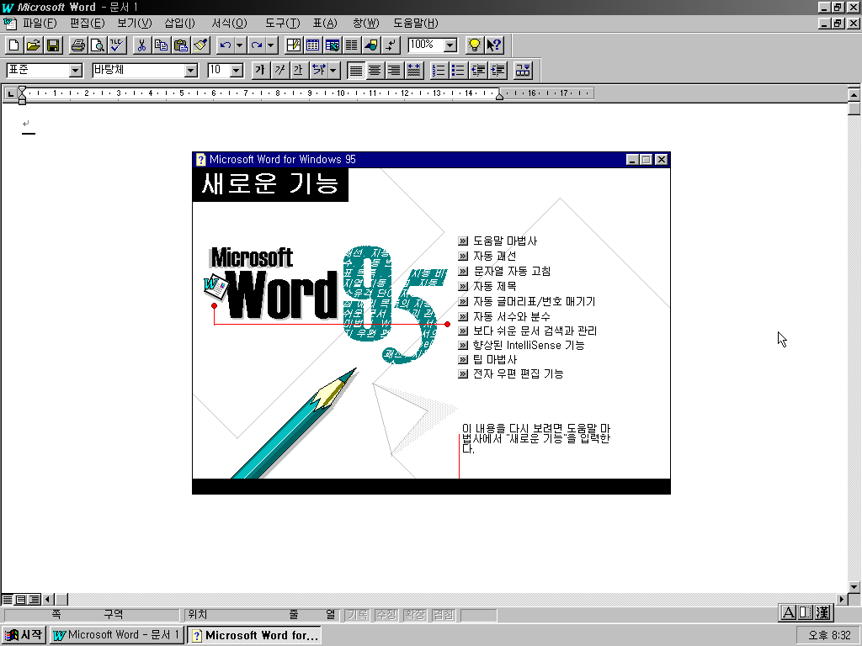Screen dimensions: 862x646
Task: Click the right indent marker on the ruler
Action: [x=499, y=96]
